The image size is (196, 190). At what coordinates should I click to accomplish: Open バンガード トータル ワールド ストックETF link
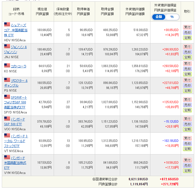point(16,141)
